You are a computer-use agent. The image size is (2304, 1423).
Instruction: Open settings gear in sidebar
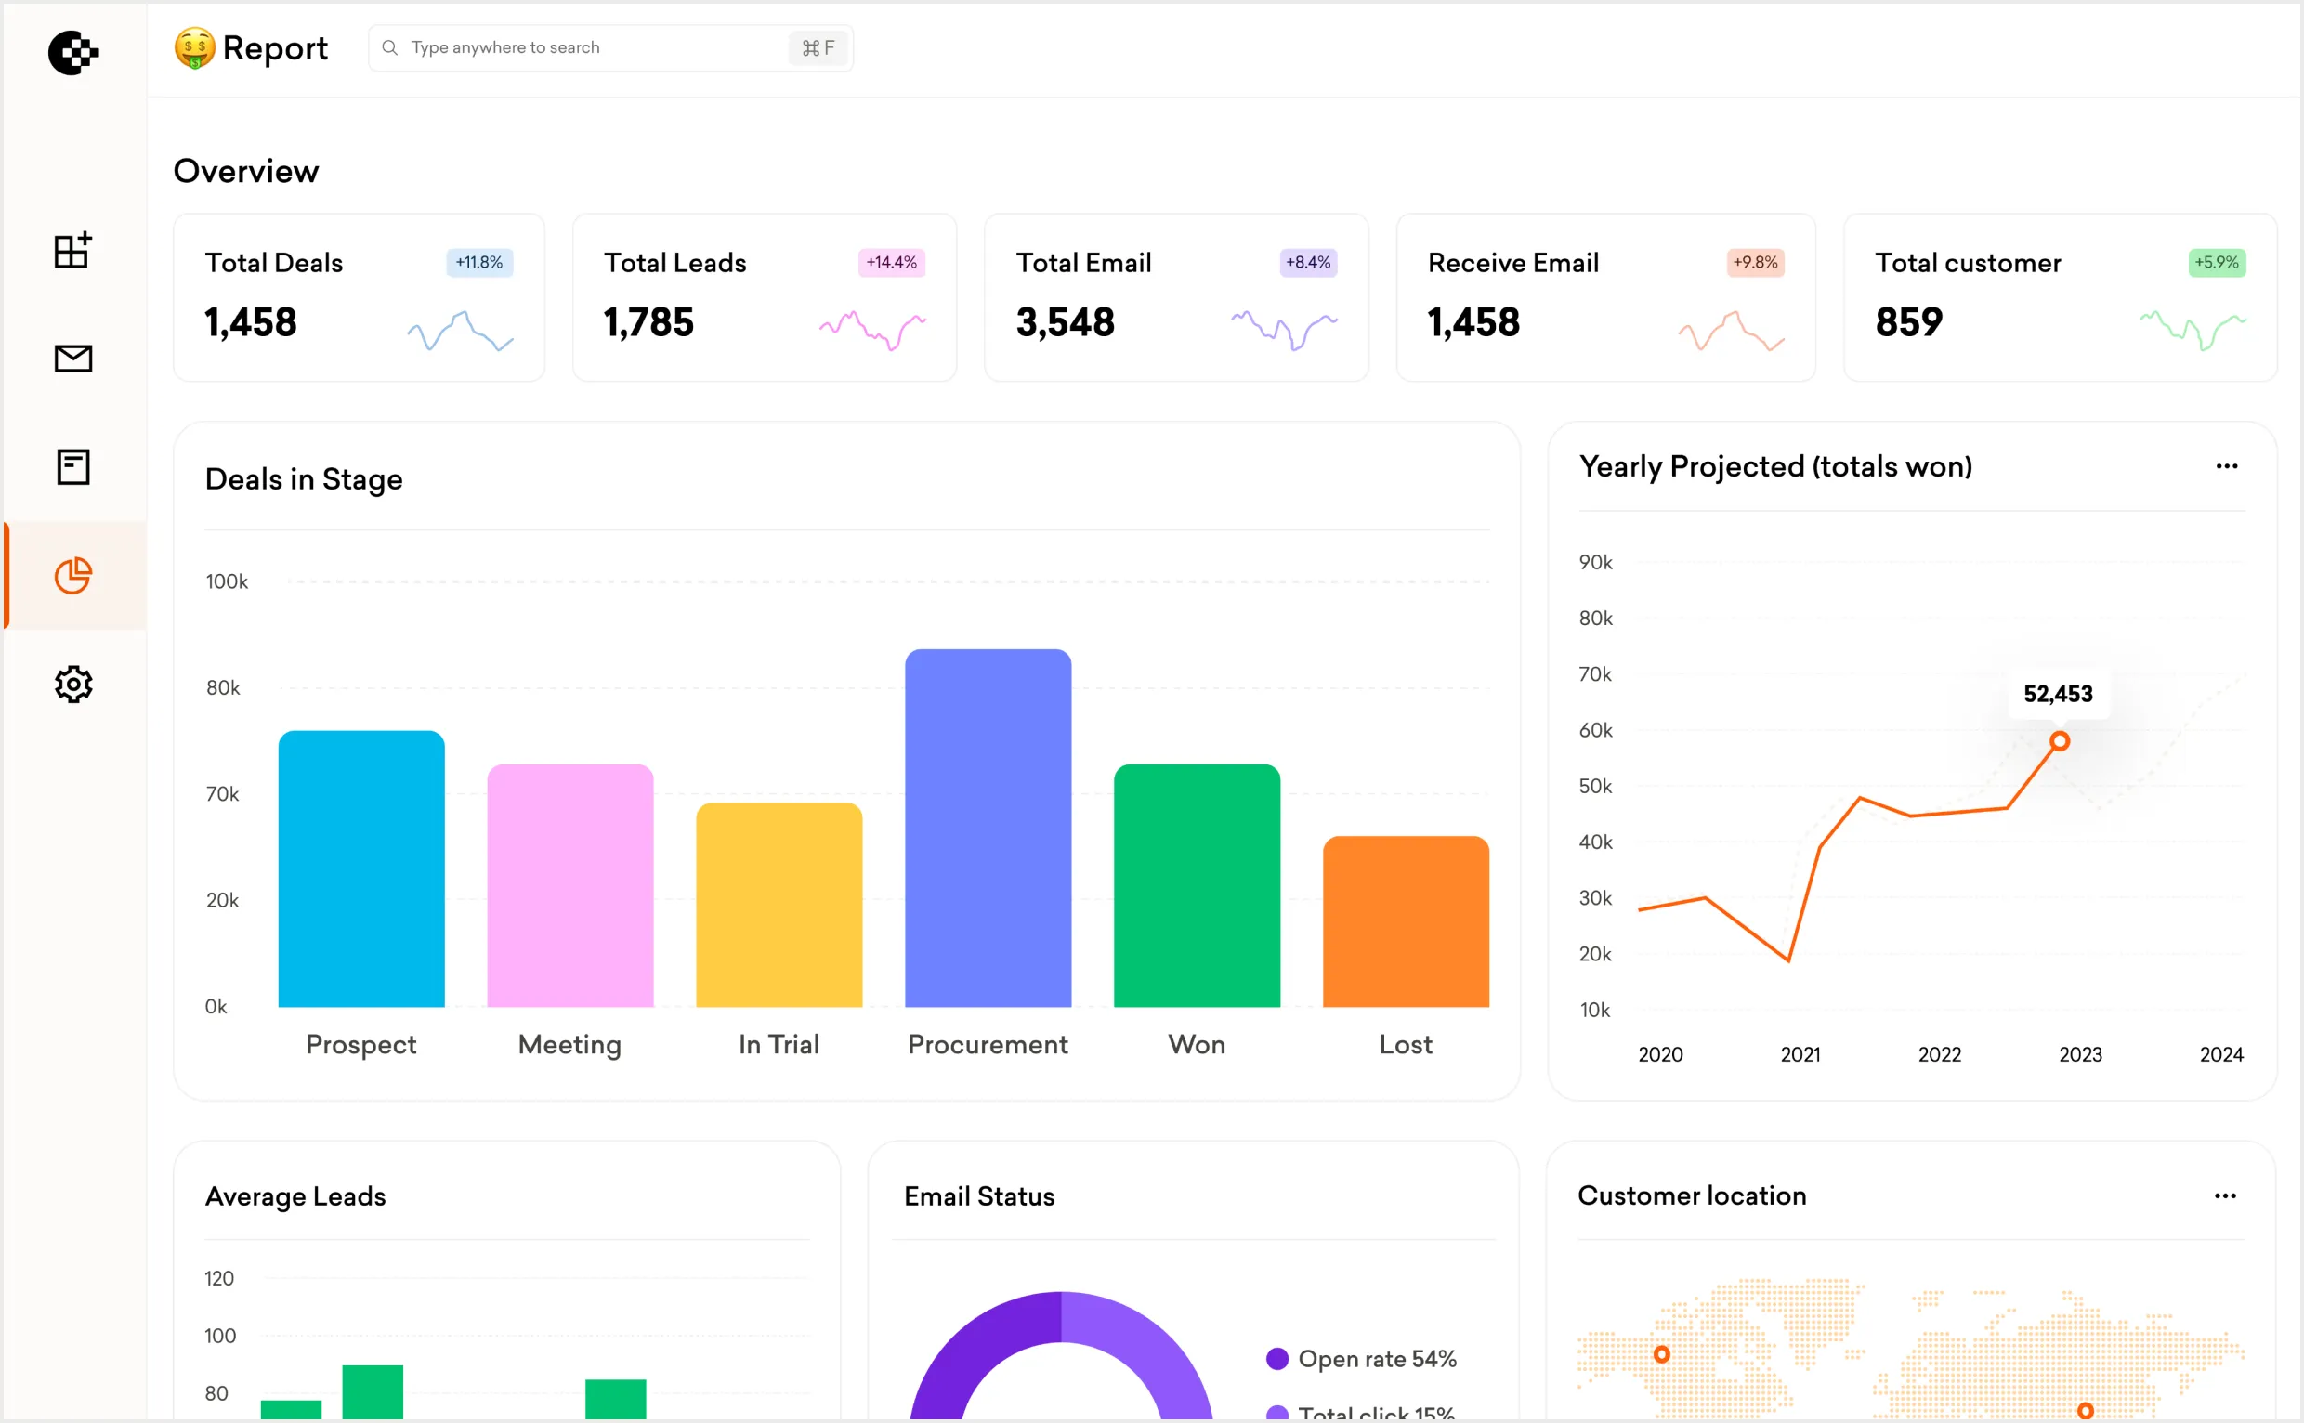pos(72,685)
